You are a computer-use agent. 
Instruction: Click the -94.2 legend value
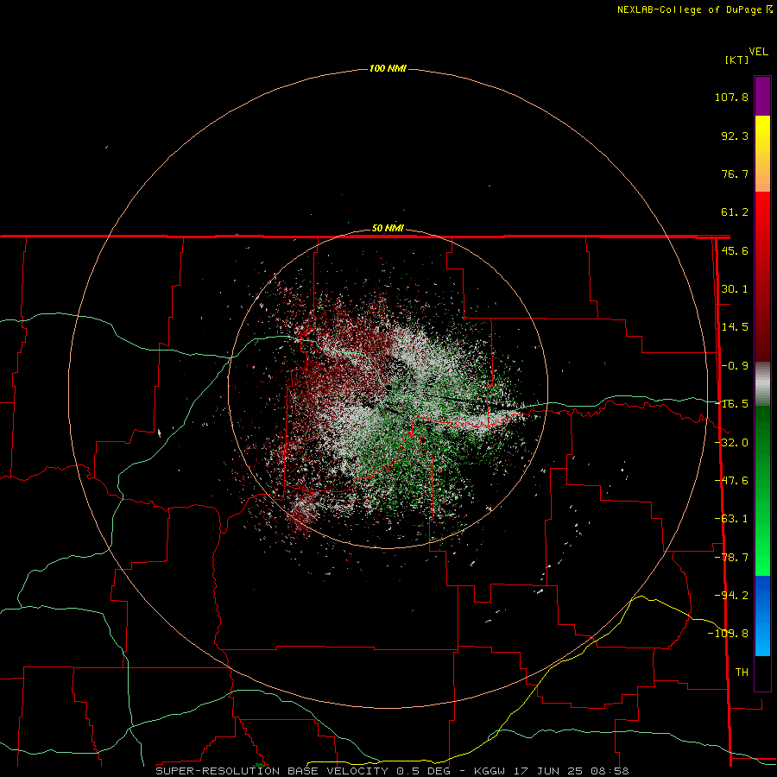(731, 595)
